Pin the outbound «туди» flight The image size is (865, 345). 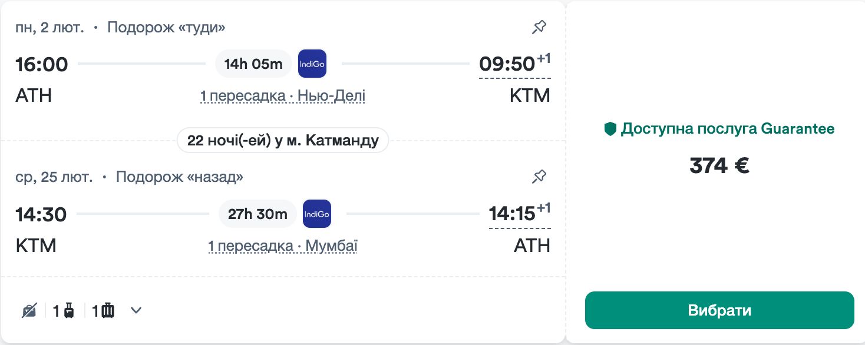[539, 27]
